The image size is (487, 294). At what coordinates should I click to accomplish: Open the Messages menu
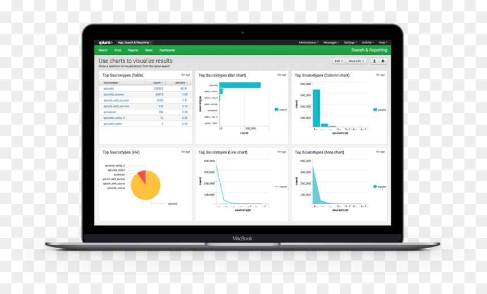[x=331, y=42]
